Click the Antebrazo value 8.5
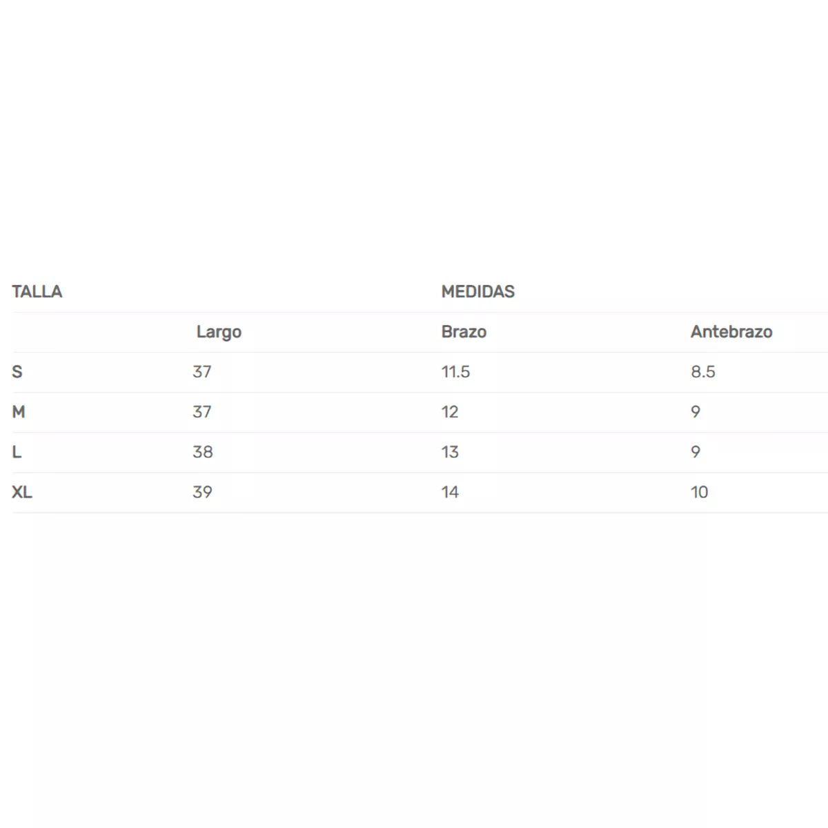The image size is (828, 828). point(703,372)
